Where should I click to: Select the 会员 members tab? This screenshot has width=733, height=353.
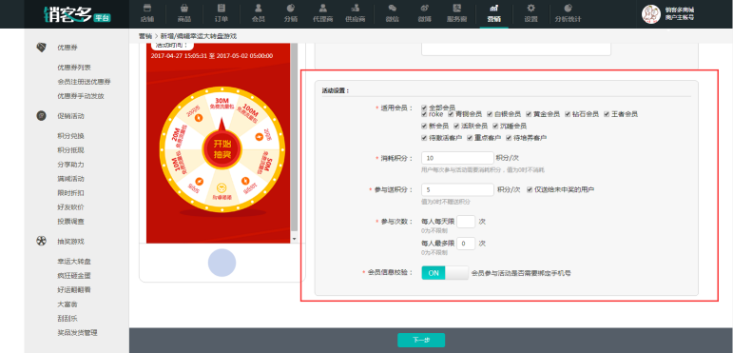[x=258, y=13]
